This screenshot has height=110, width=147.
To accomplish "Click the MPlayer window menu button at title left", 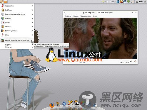I will click(65, 13).
